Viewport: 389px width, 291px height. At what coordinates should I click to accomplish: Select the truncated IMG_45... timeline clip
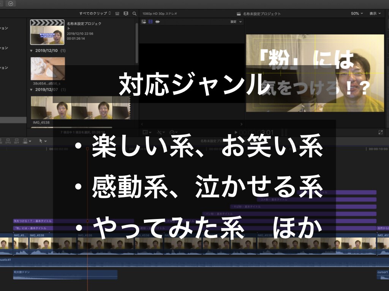21,244
